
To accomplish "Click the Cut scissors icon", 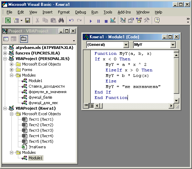I will click(x=37, y=20).
